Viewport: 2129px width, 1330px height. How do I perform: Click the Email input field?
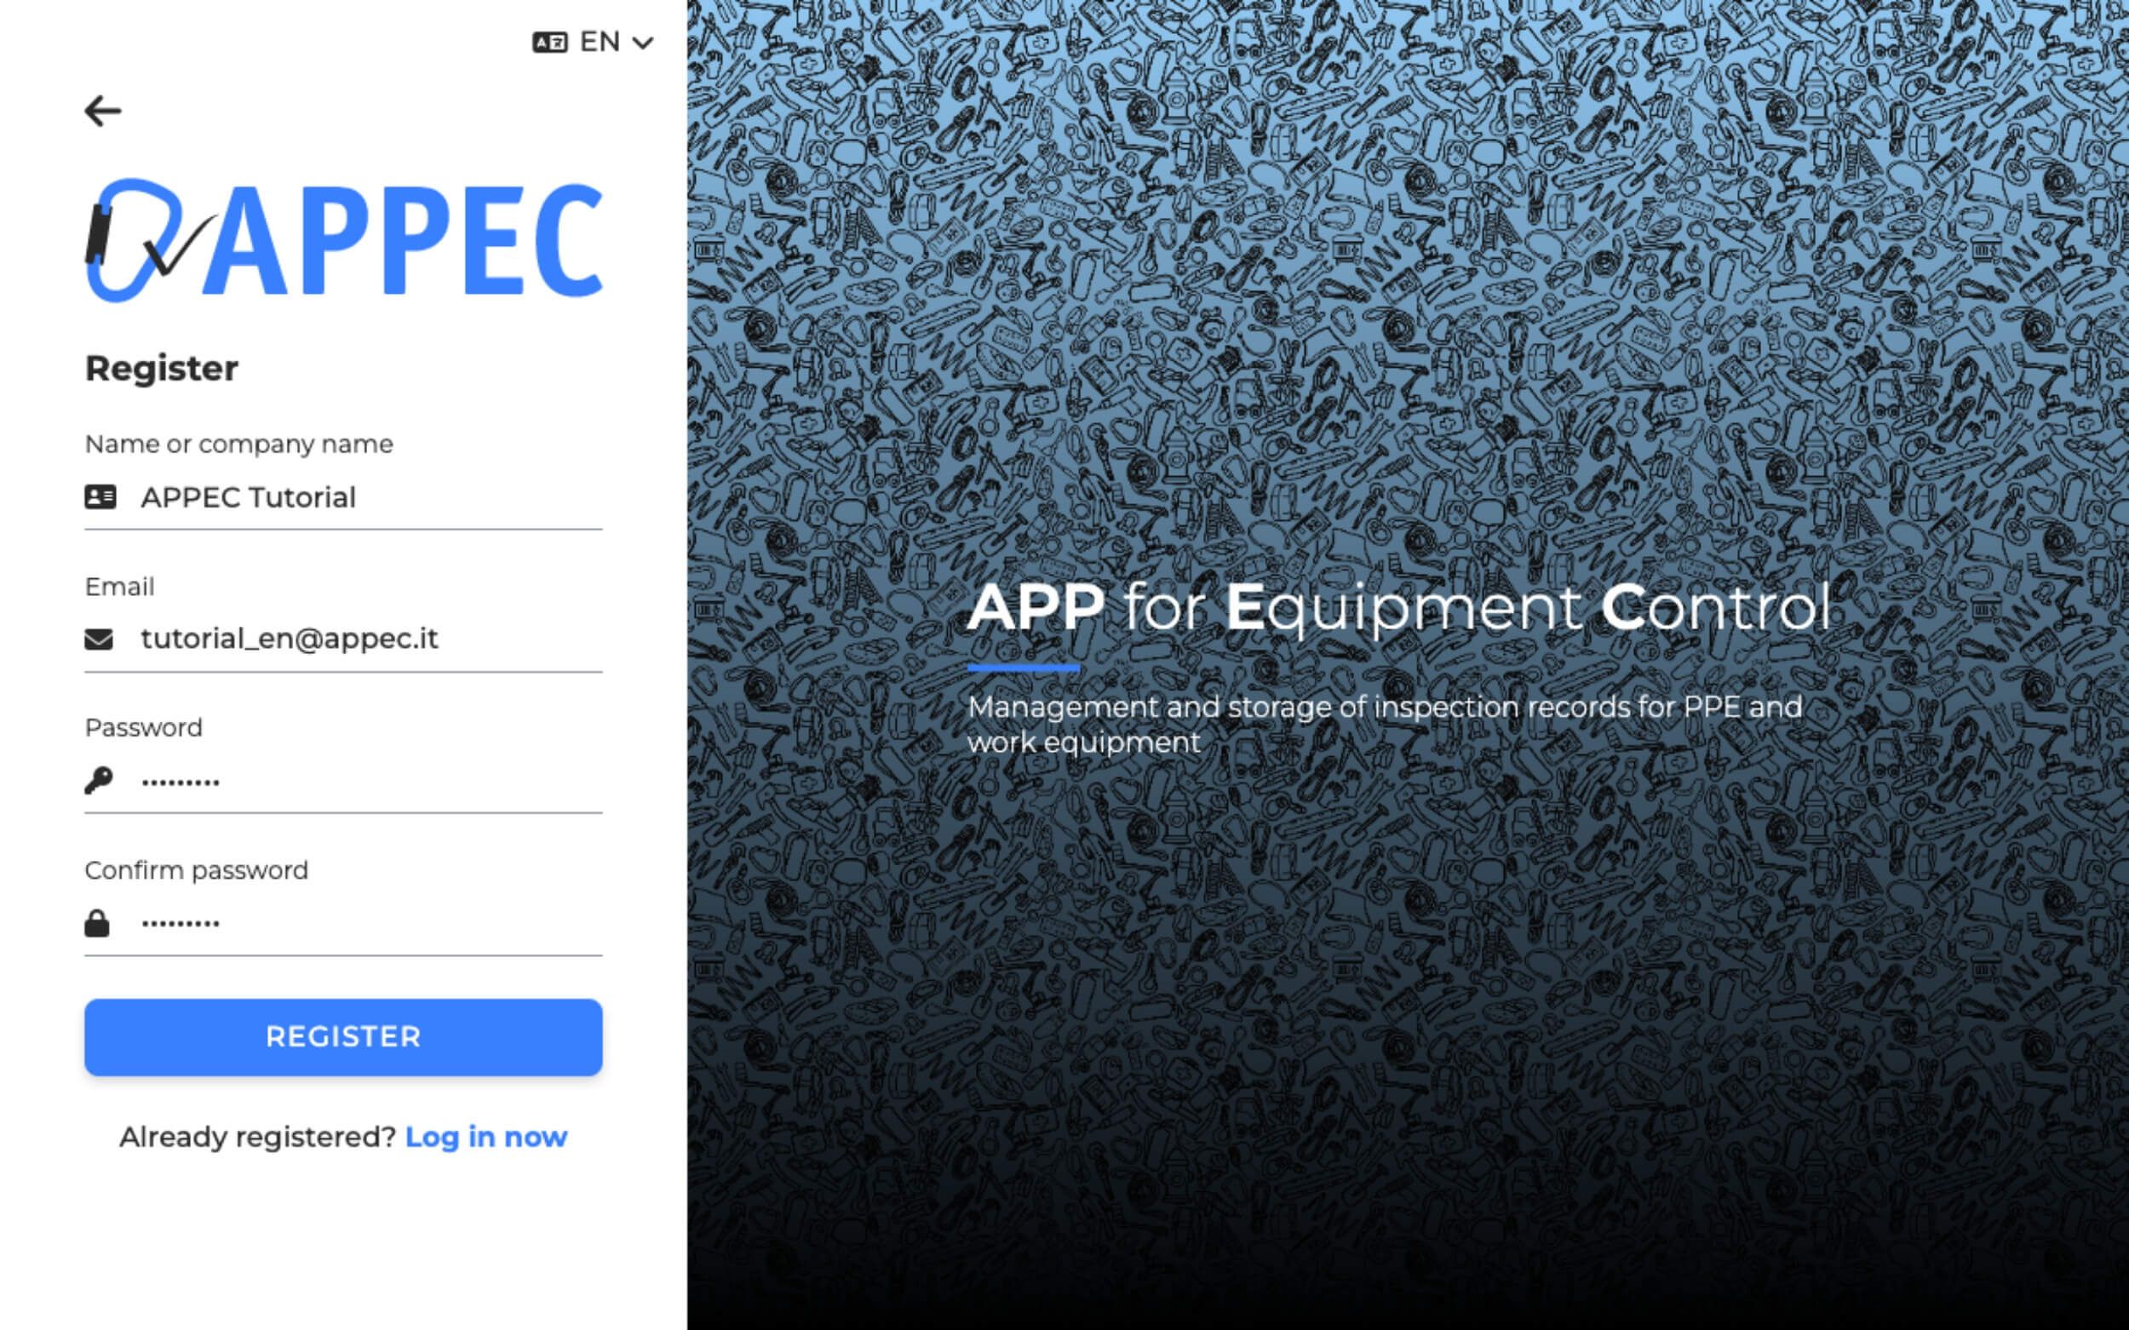click(343, 639)
